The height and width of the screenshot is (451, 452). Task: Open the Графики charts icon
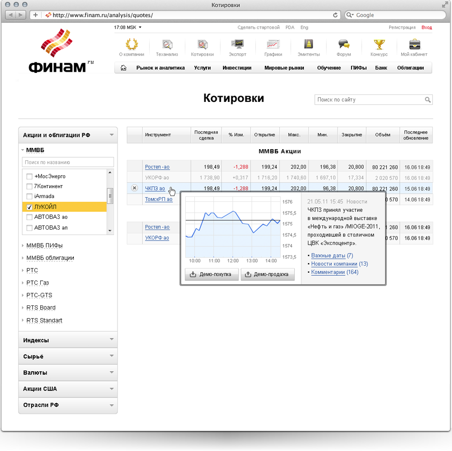273,45
